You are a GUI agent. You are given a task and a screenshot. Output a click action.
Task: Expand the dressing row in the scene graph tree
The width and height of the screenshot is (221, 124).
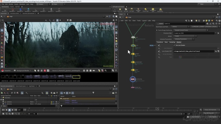3,104
